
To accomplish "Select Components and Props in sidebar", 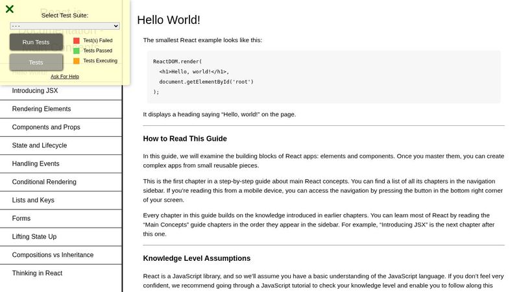I will pyautogui.click(x=61, y=127).
